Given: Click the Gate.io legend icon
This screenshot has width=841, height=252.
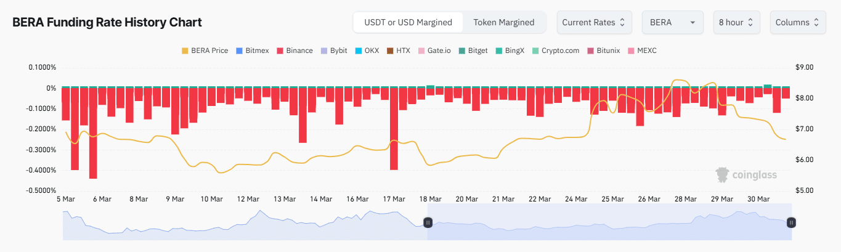Looking at the screenshot, I should 421,51.
